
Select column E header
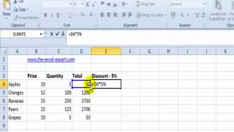(x=106, y=51)
